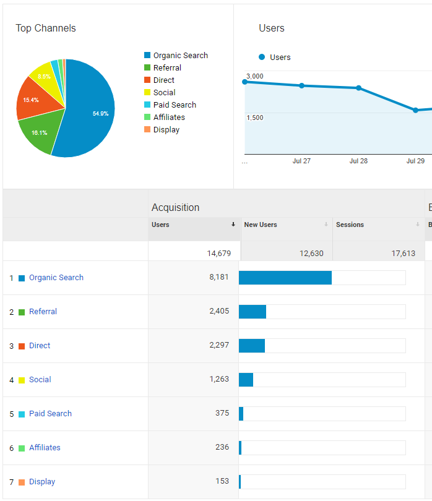Click the 12,630 total new users value
Viewport: 432px width, 501px height.
tap(311, 254)
